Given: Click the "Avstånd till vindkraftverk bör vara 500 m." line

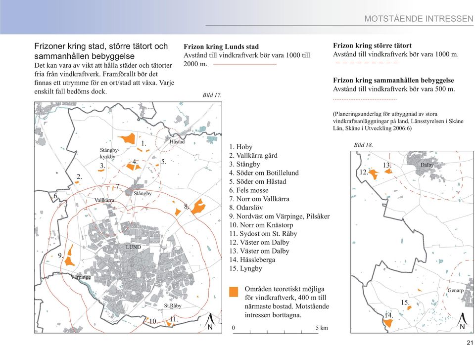Looking at the screenshot, I should tap(394, 89).
